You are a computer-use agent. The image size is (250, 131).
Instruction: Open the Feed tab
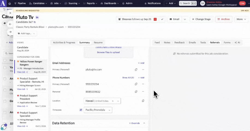pos(157,43)
